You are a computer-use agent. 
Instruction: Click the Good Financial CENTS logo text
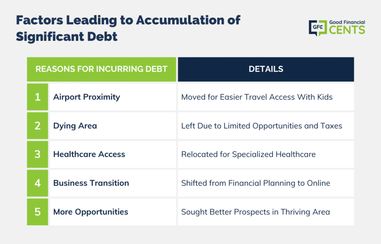pyautogui.click(x=347, y=27)
